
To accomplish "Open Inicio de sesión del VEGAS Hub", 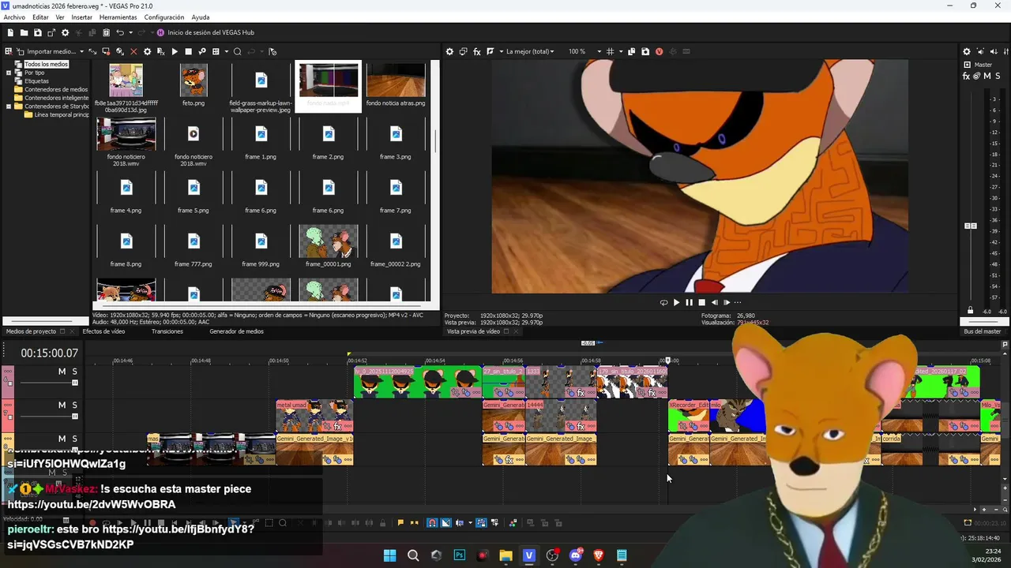I will click(x=205, y=32).
